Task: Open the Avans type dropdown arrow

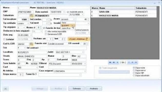Action: (x=74, y=19)
